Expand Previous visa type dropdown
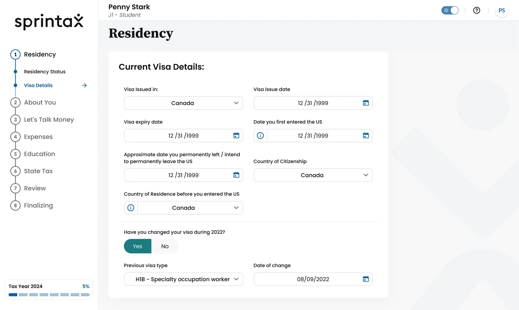This screenshot has width=519, height=310. pyautogui.click(x=184, y=279)
